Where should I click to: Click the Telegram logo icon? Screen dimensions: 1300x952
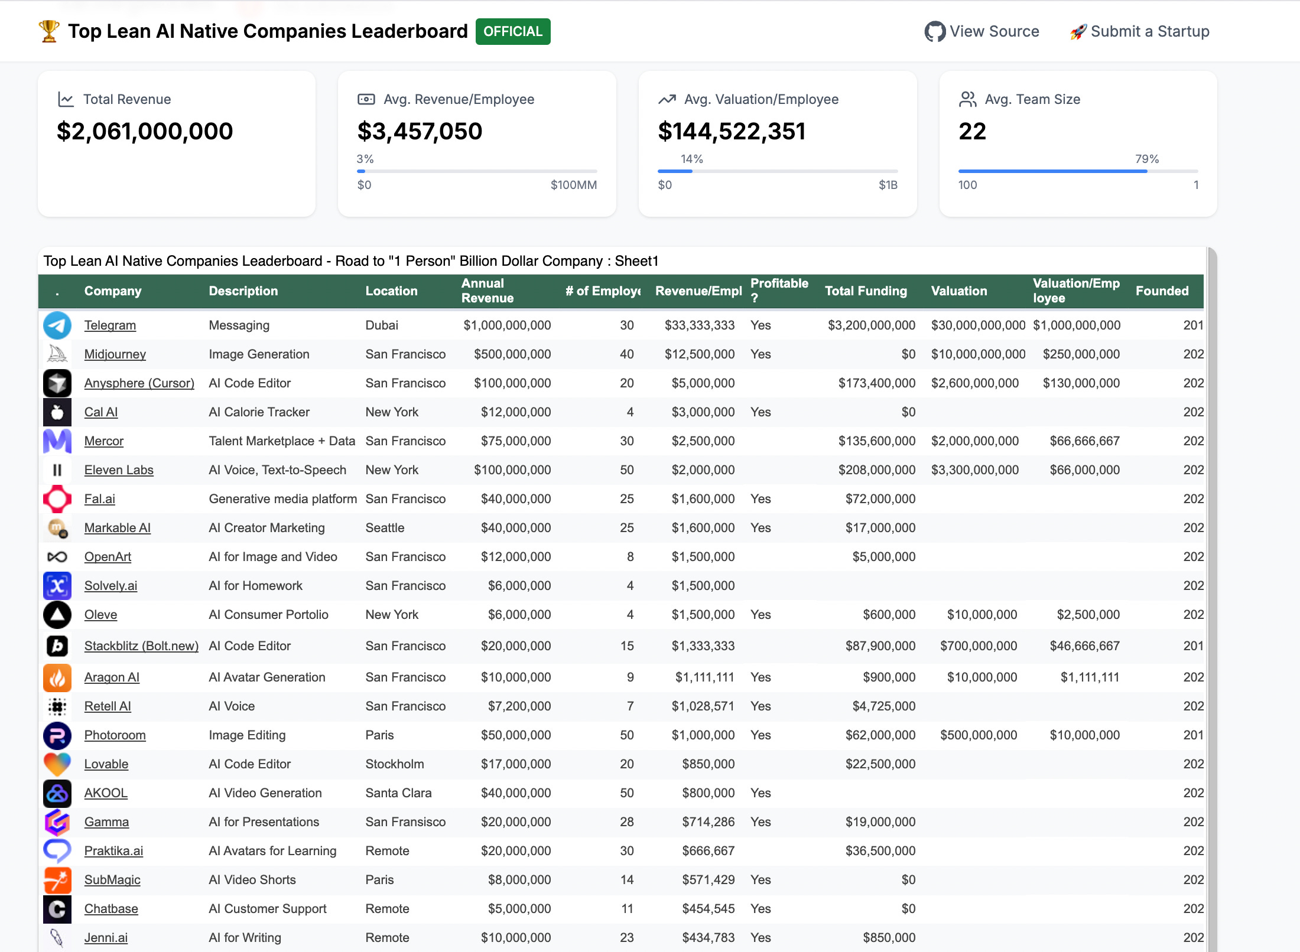[57, 325]
